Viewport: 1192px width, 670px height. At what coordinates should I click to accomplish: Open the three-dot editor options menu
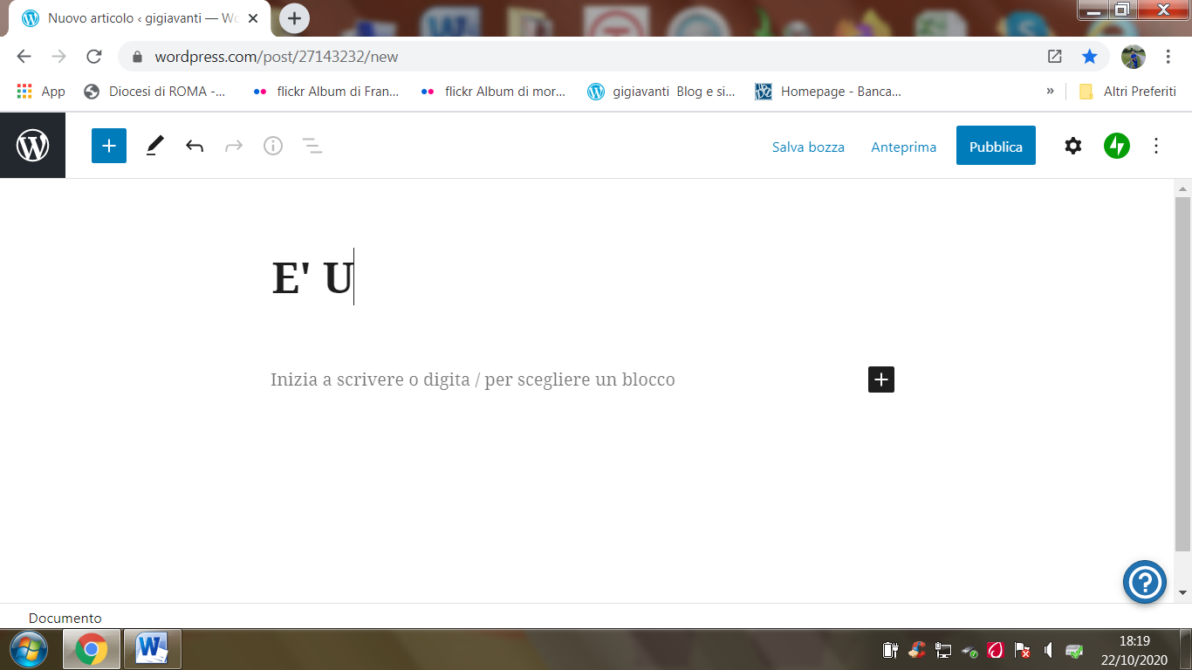(x=1156, y=146)
